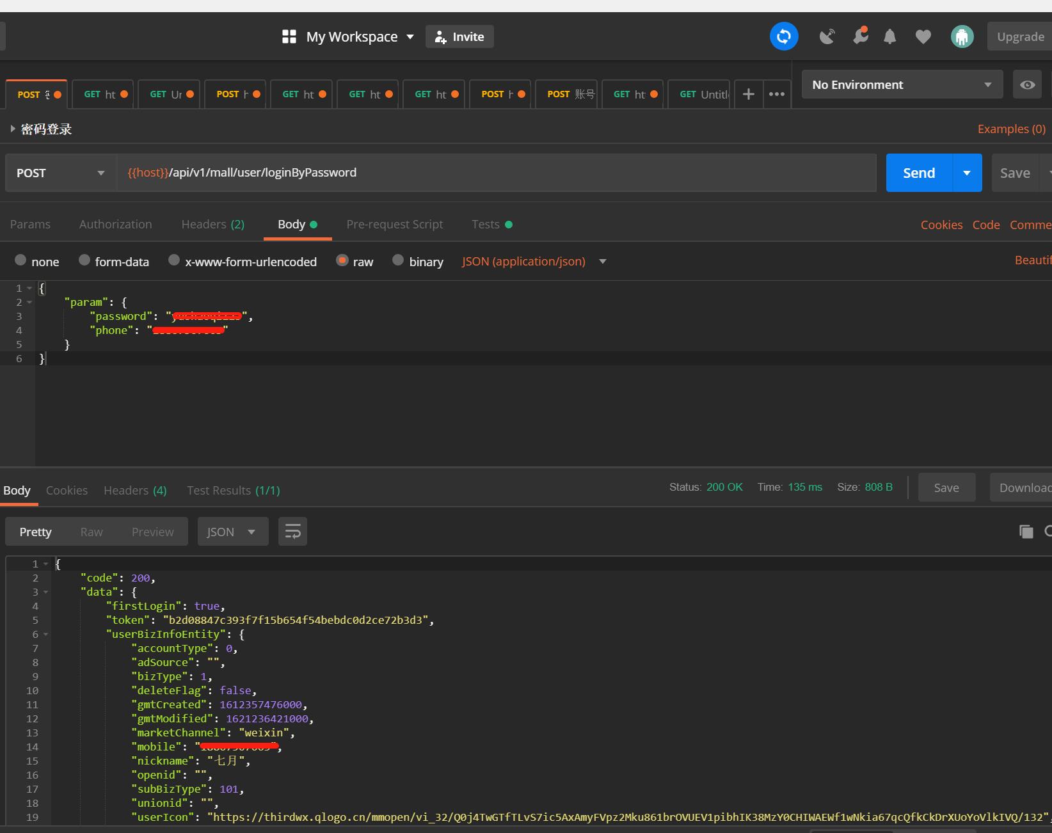1052x833 pixels.
Task: Click the request URL input field
Action: [x=497, y=173]
